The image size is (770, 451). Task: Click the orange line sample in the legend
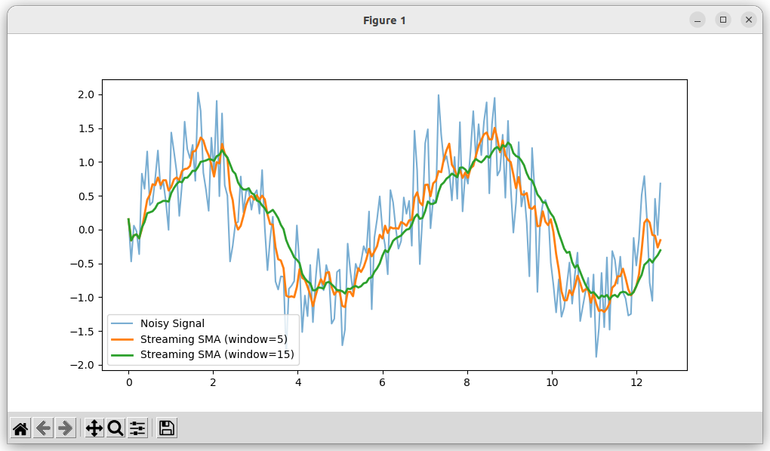[x=123, y=339]
